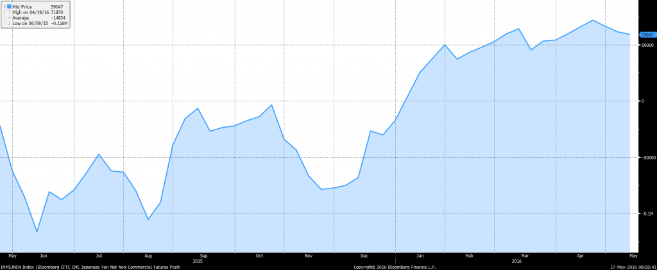Select the Mid Price legend label
This screenshot has width=657, height=270.
click(x=22, y=6)
